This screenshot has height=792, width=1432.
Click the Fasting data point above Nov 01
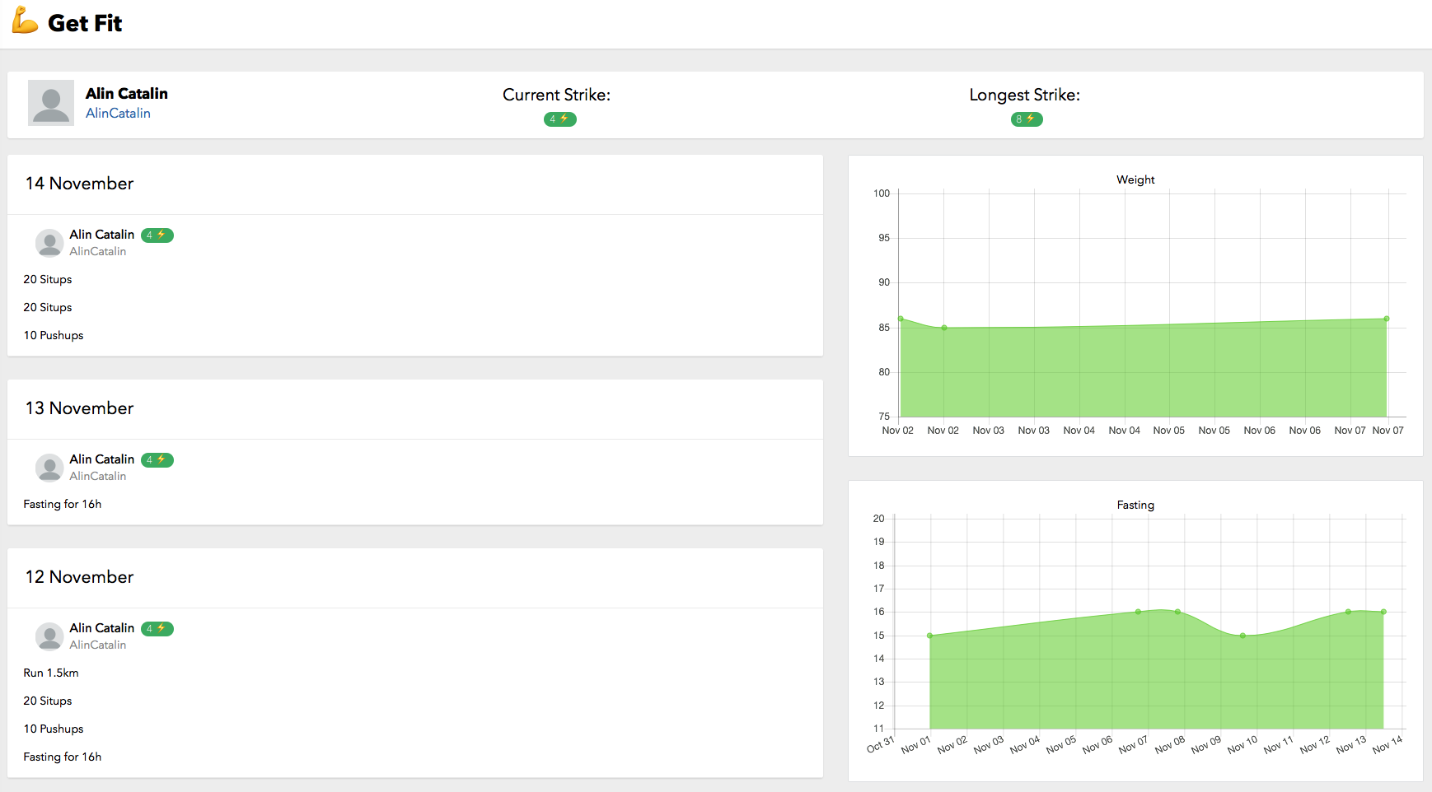click(x=929, y=636)
